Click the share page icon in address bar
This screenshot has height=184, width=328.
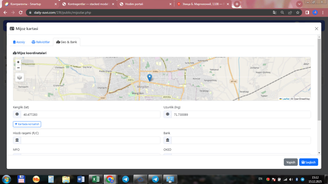290,12
